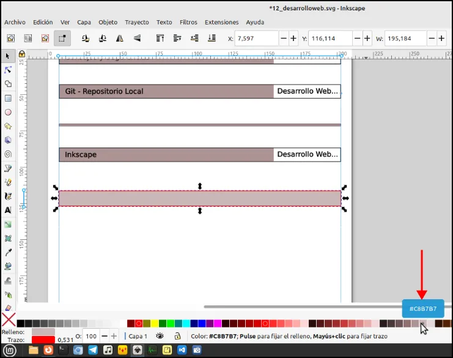
Task: Select the Spiral tool
Action: pos(8,154)
